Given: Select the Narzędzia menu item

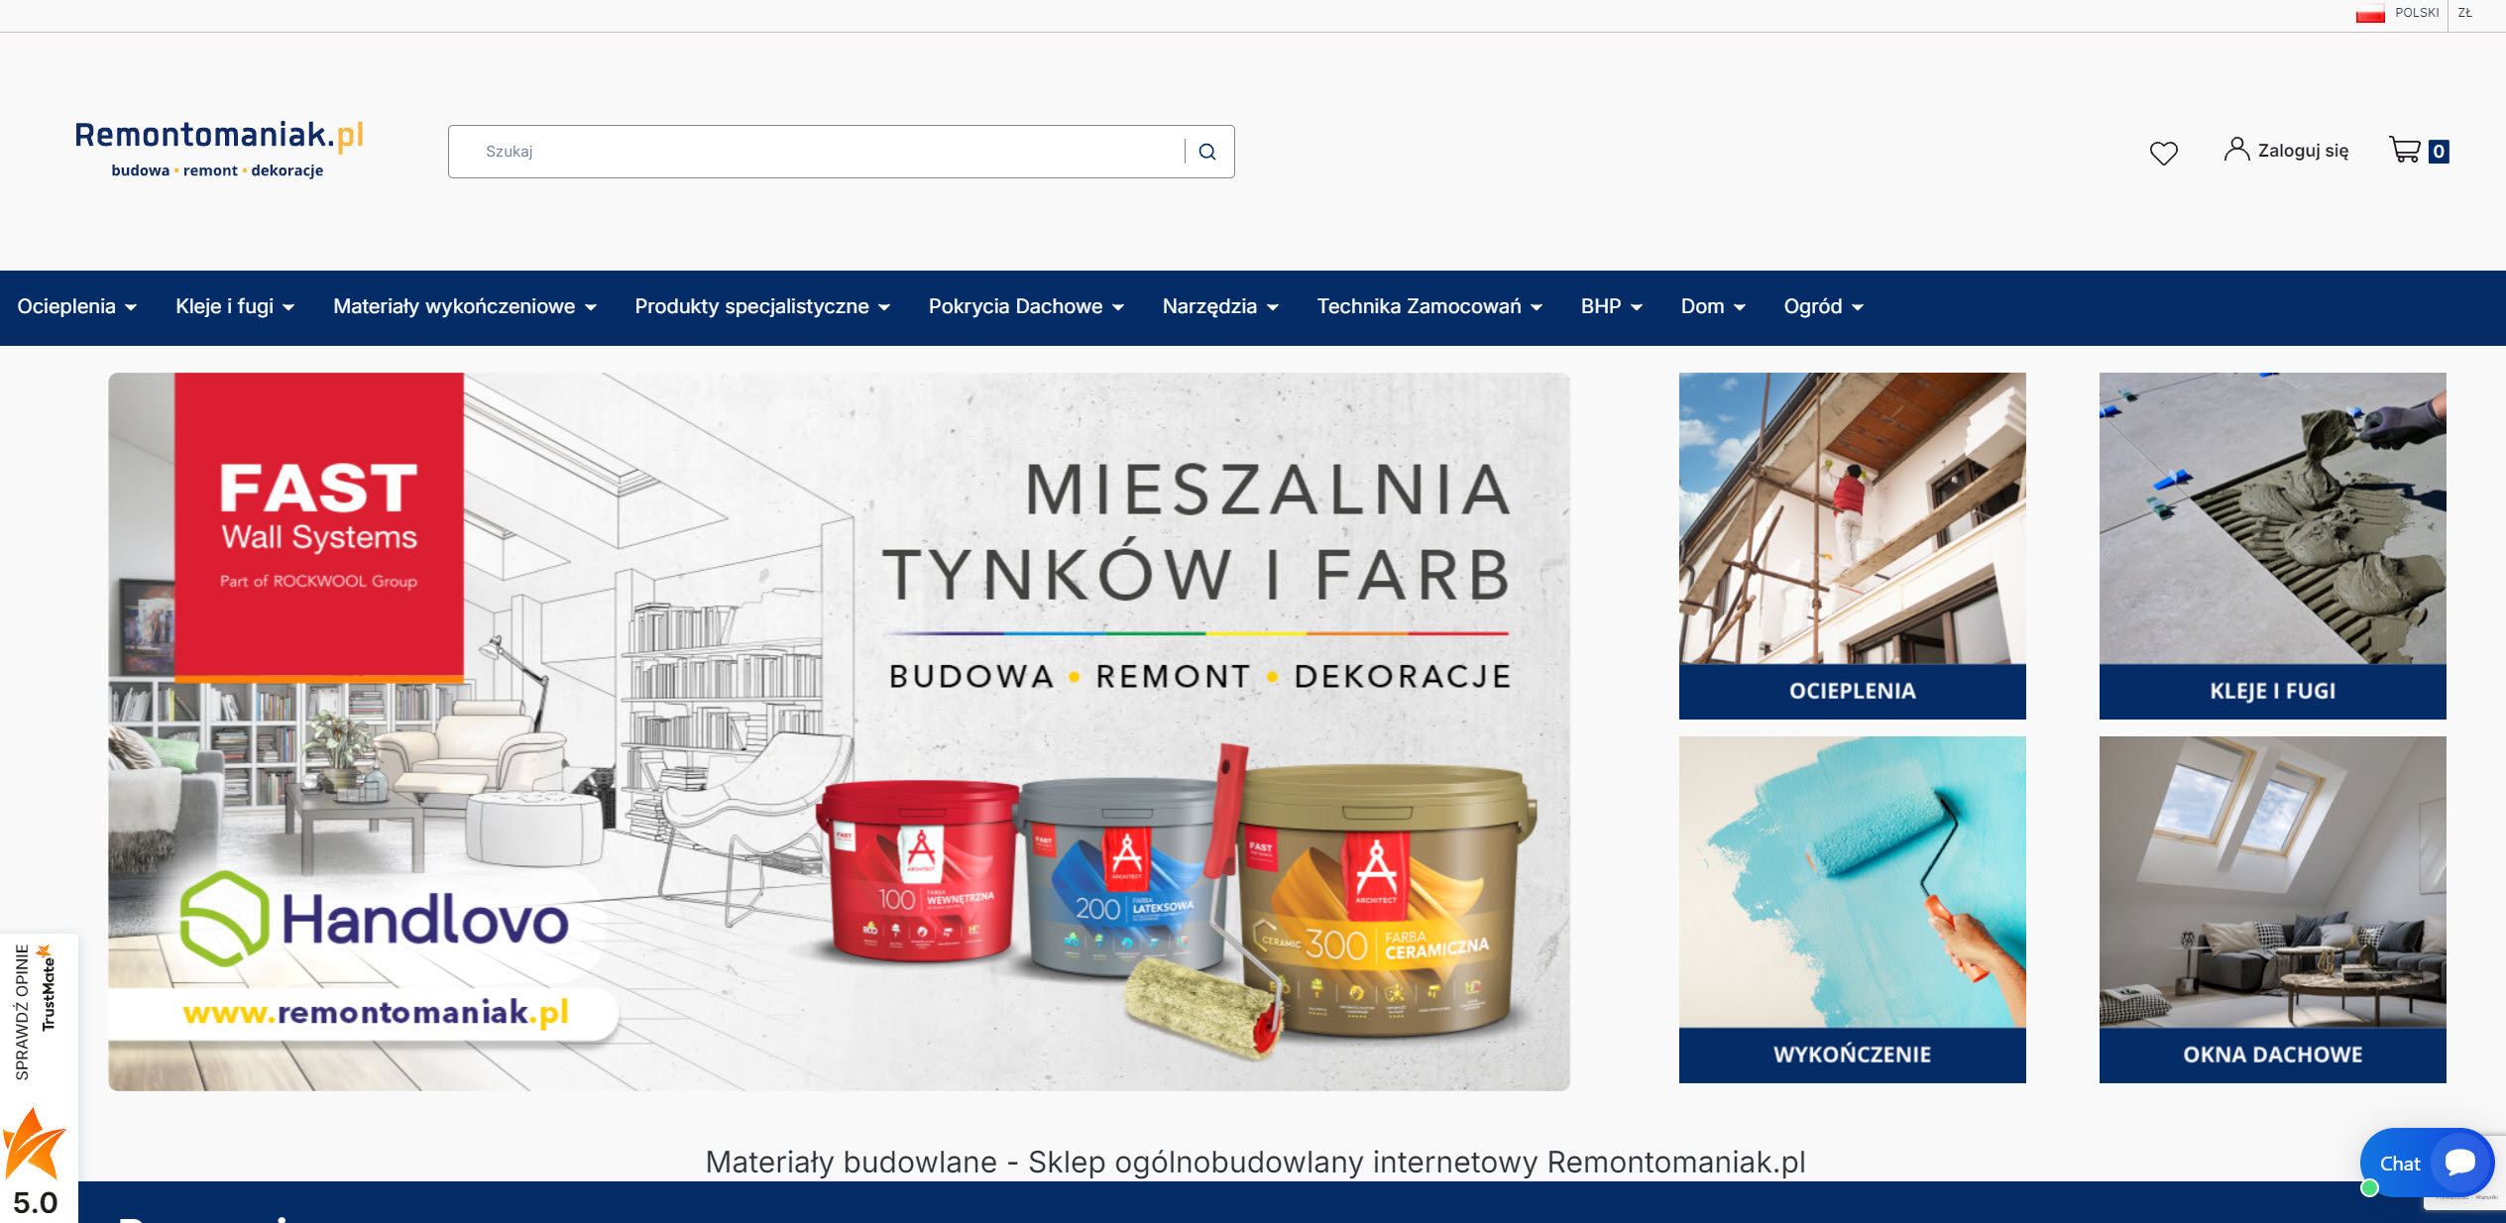Looking at the screenshot, I should point(1209,307).
